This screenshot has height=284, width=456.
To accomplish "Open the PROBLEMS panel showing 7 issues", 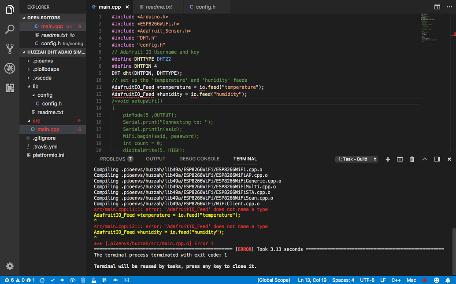I will coord(113,159).
